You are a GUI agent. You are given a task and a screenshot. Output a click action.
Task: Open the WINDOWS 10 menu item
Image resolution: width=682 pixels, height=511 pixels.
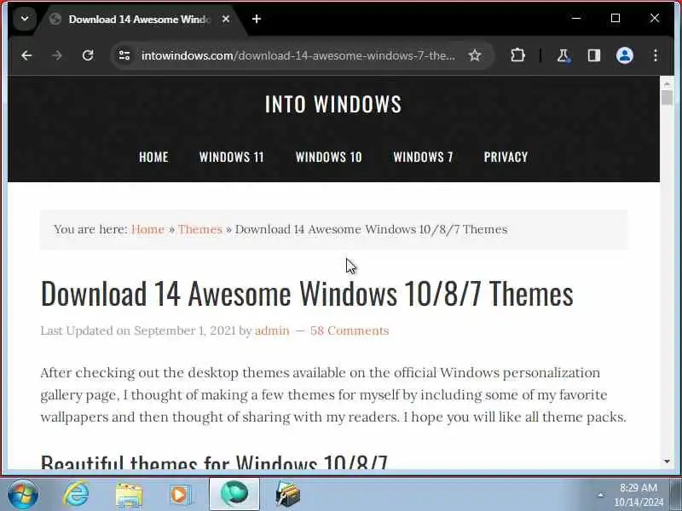pos(329,157)
